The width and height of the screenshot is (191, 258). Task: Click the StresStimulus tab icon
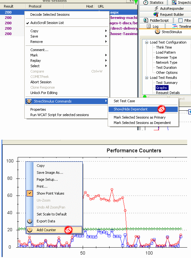click(158, 32)
